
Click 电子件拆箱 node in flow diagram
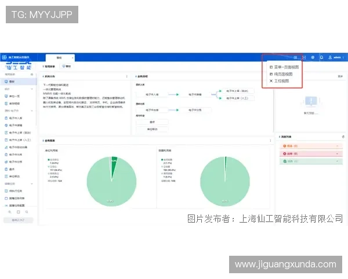[195, 95]
